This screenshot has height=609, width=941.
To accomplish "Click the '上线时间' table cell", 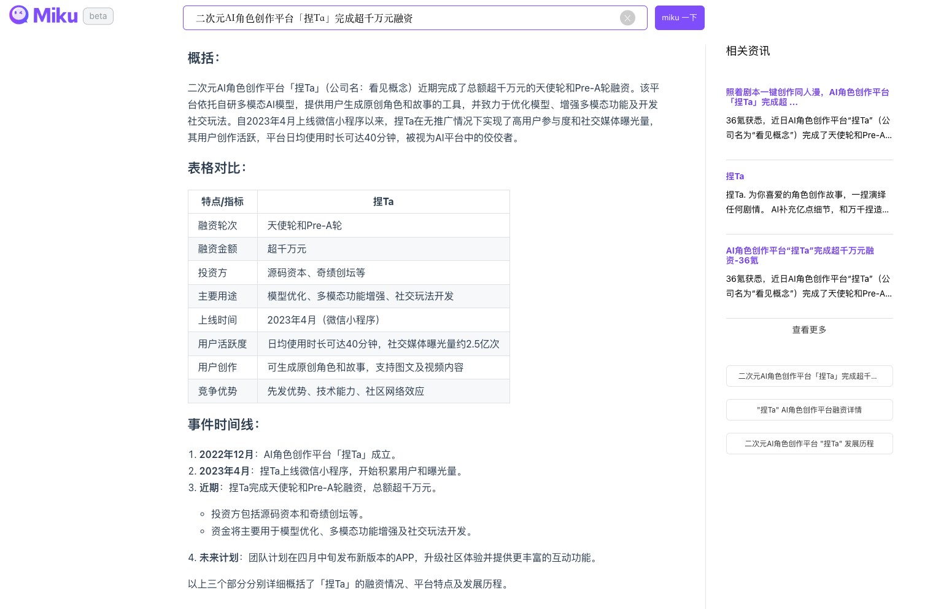I will pyautogui.click(x=223, y=320).
